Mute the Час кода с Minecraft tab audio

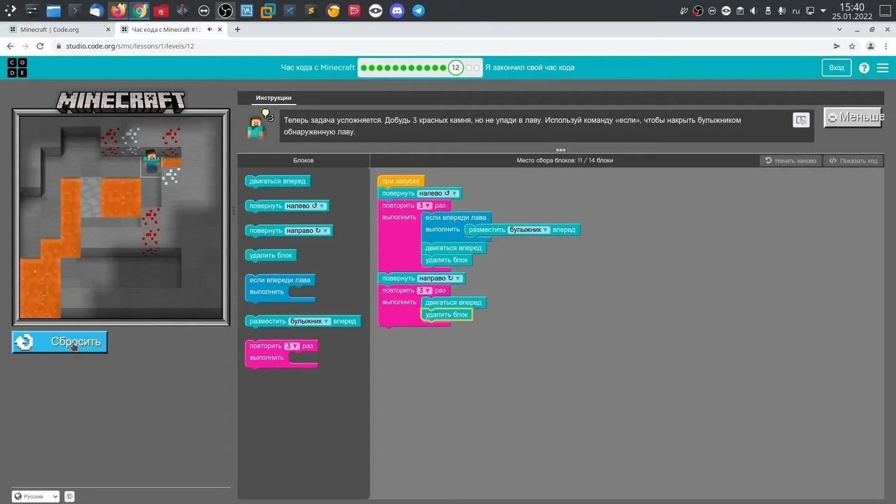(210, 29)
